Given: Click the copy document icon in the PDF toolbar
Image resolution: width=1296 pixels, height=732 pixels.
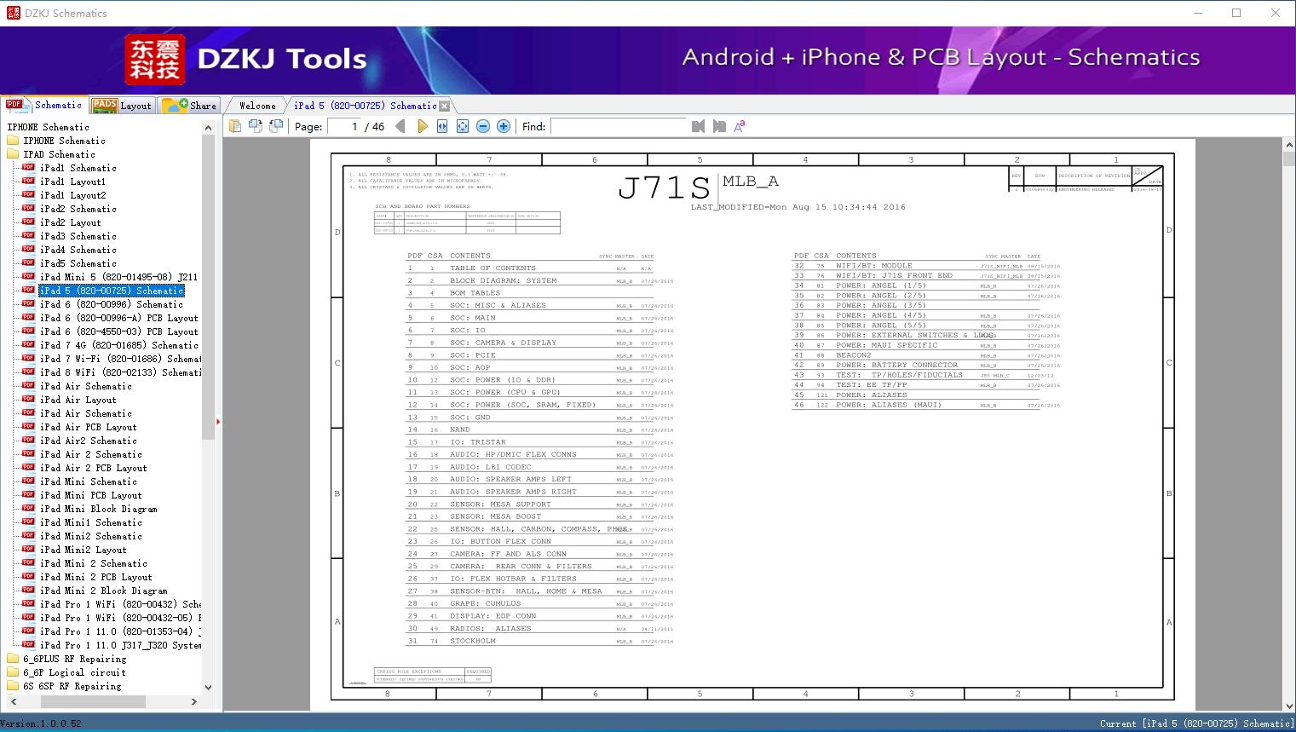Looking at the screenshot, I should [x=235, y=126].
